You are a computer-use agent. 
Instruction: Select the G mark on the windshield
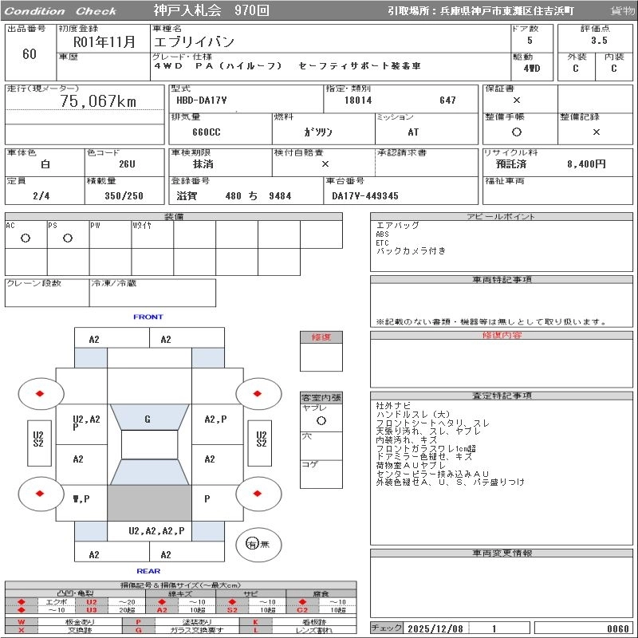[148, 419]
